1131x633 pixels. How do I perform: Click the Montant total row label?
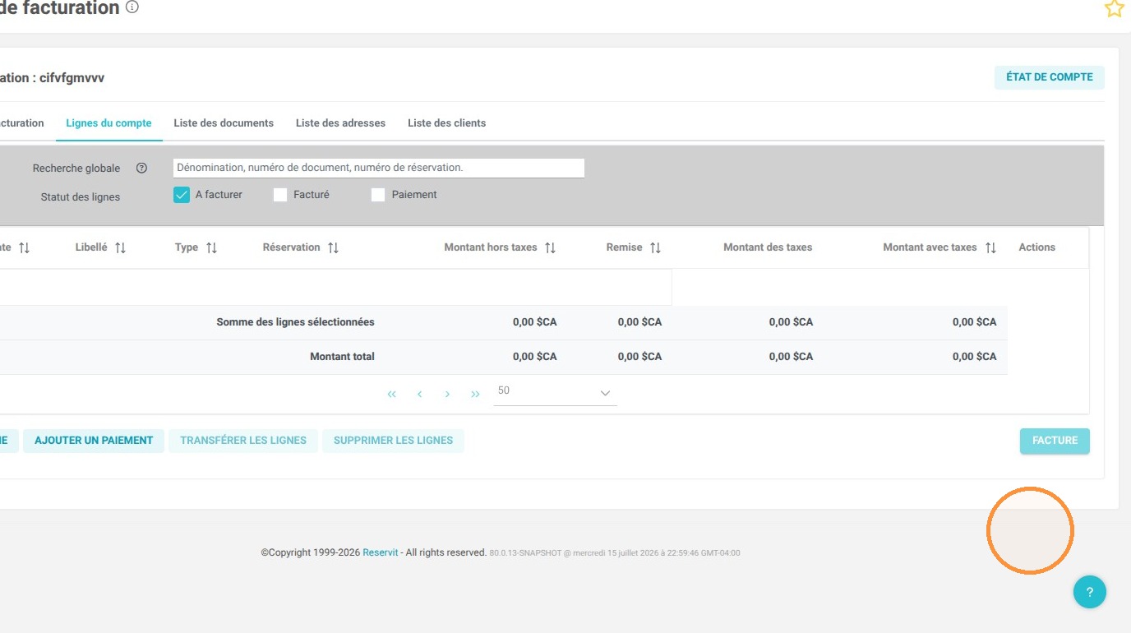click(x=342, y=357)
